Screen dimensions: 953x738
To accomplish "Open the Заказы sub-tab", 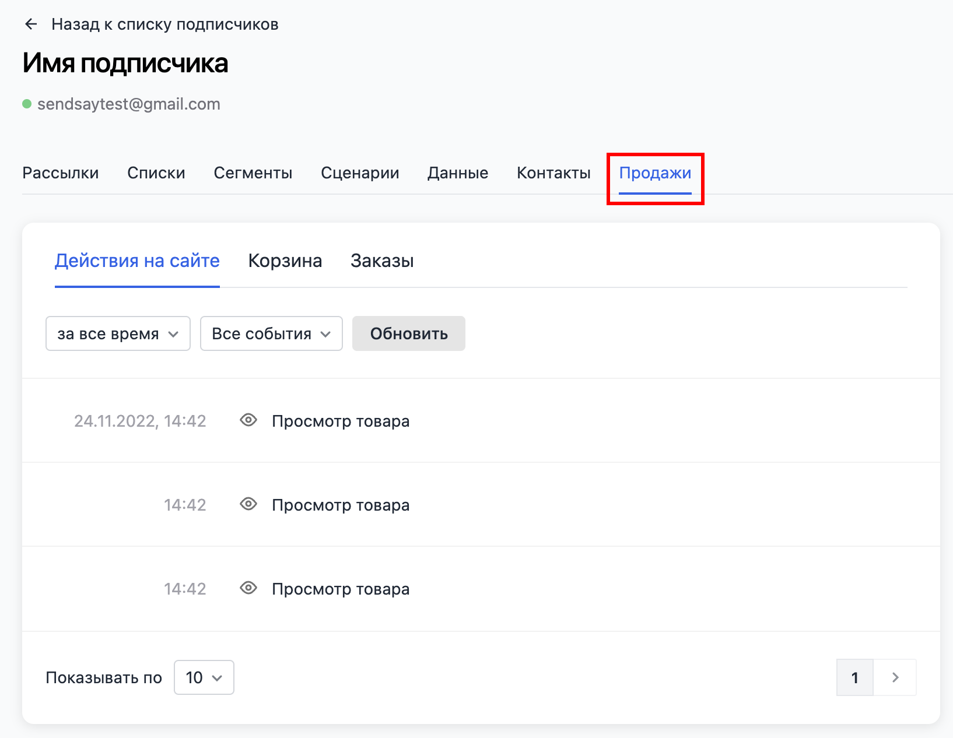I will [382, 261].
